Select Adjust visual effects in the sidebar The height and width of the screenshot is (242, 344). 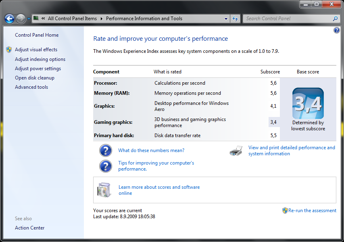pos(35,50)
